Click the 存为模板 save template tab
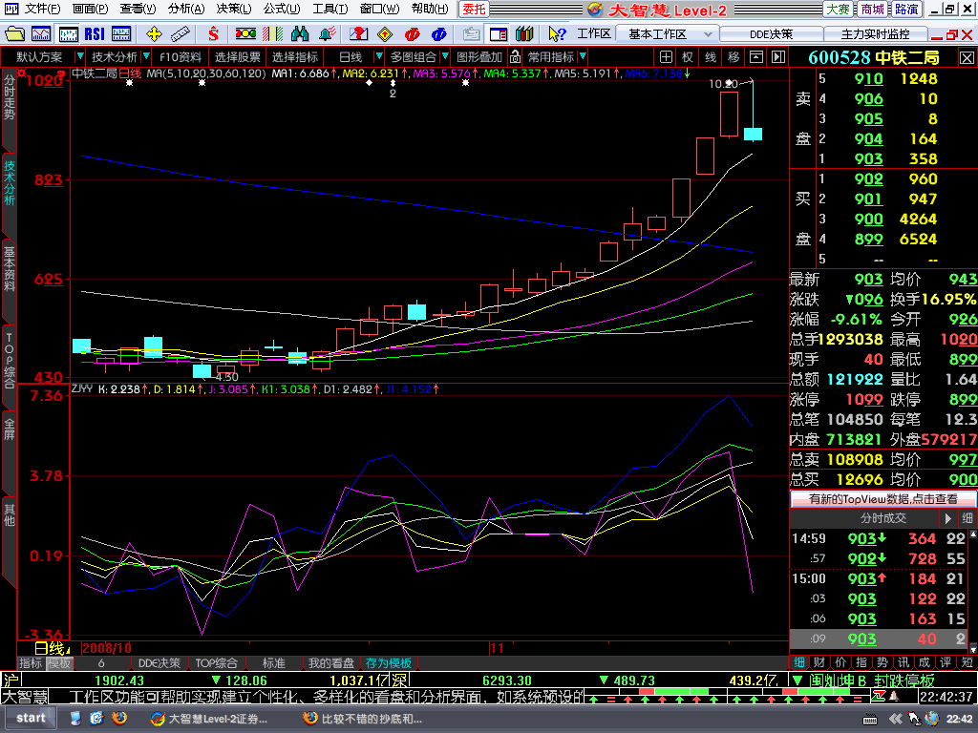978x733 pixels. 388,663
